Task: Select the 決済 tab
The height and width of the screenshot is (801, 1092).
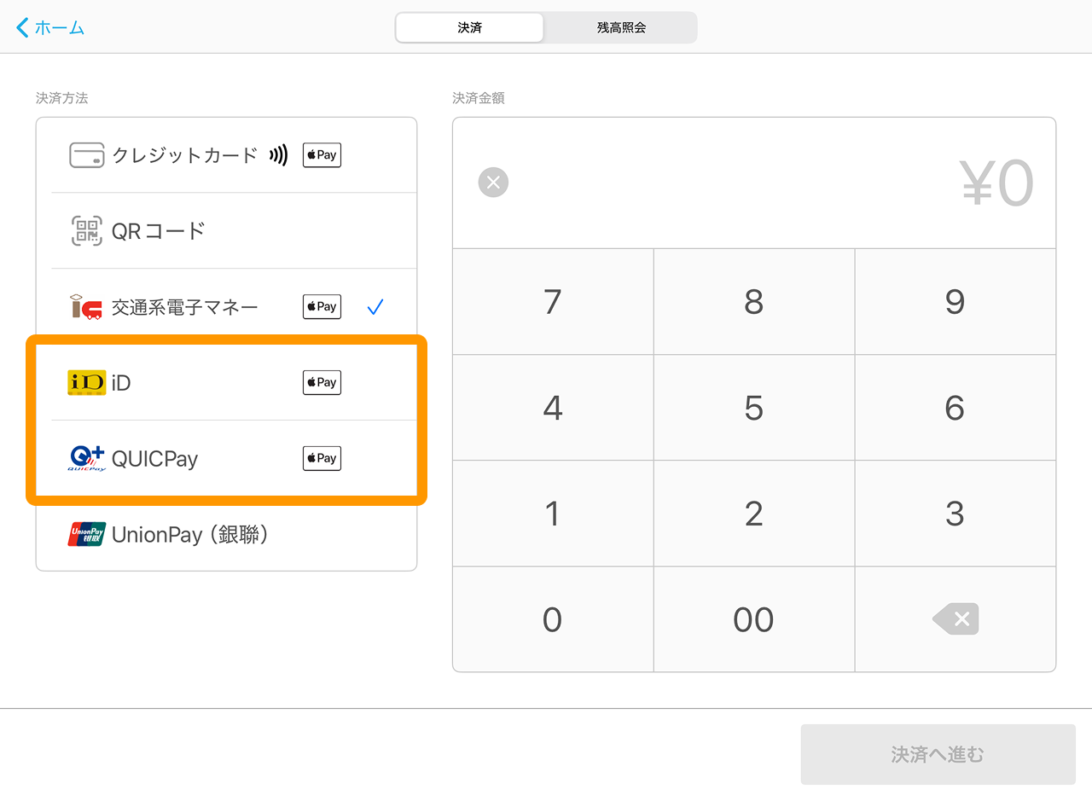Action: (x=469, y=27)
